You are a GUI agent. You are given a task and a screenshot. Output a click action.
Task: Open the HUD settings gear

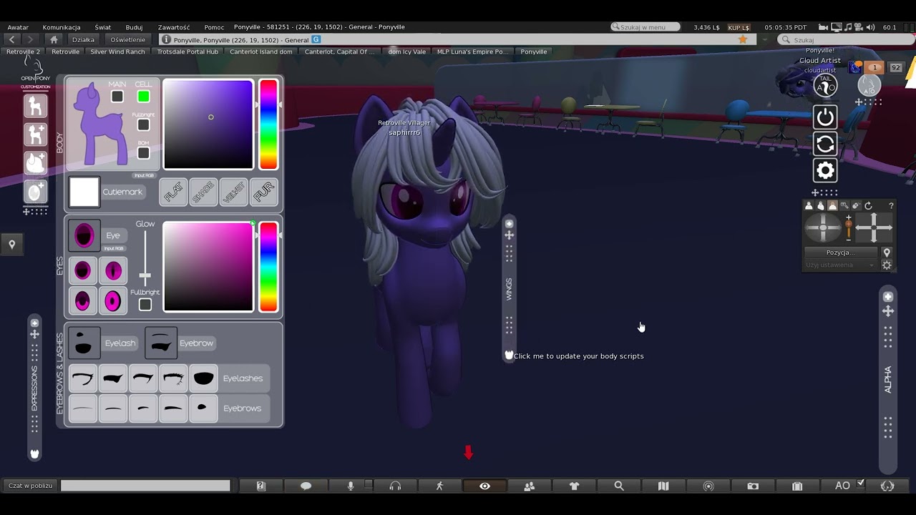(825, 170)
